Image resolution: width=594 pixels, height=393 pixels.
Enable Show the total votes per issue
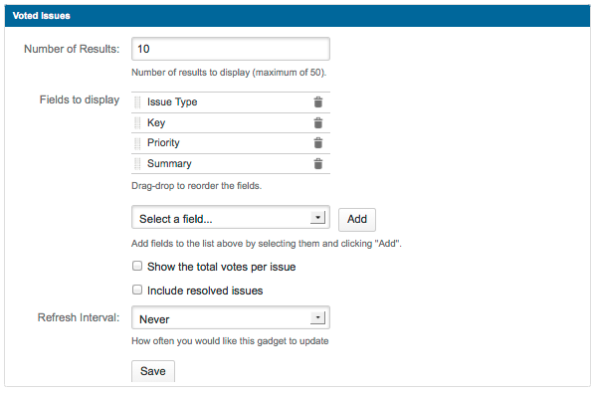pyautogui.click(x=137, y=266)
